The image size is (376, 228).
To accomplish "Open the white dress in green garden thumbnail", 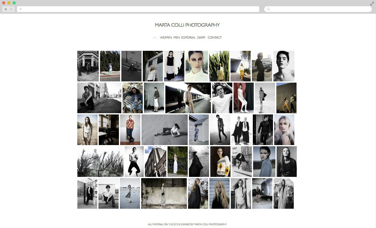I will (178, 162).
